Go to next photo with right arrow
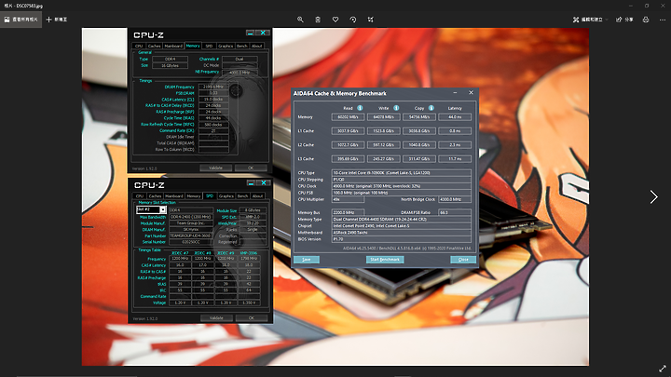This screenshot has height=377, width=671. point(653,197)
